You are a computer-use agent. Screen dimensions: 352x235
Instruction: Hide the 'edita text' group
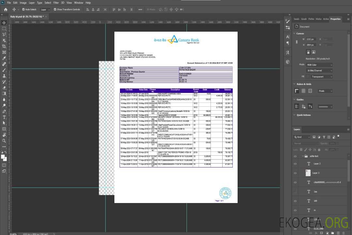(295, 156)
